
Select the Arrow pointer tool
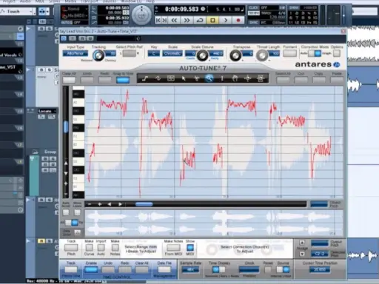click(x=184, y=78)
